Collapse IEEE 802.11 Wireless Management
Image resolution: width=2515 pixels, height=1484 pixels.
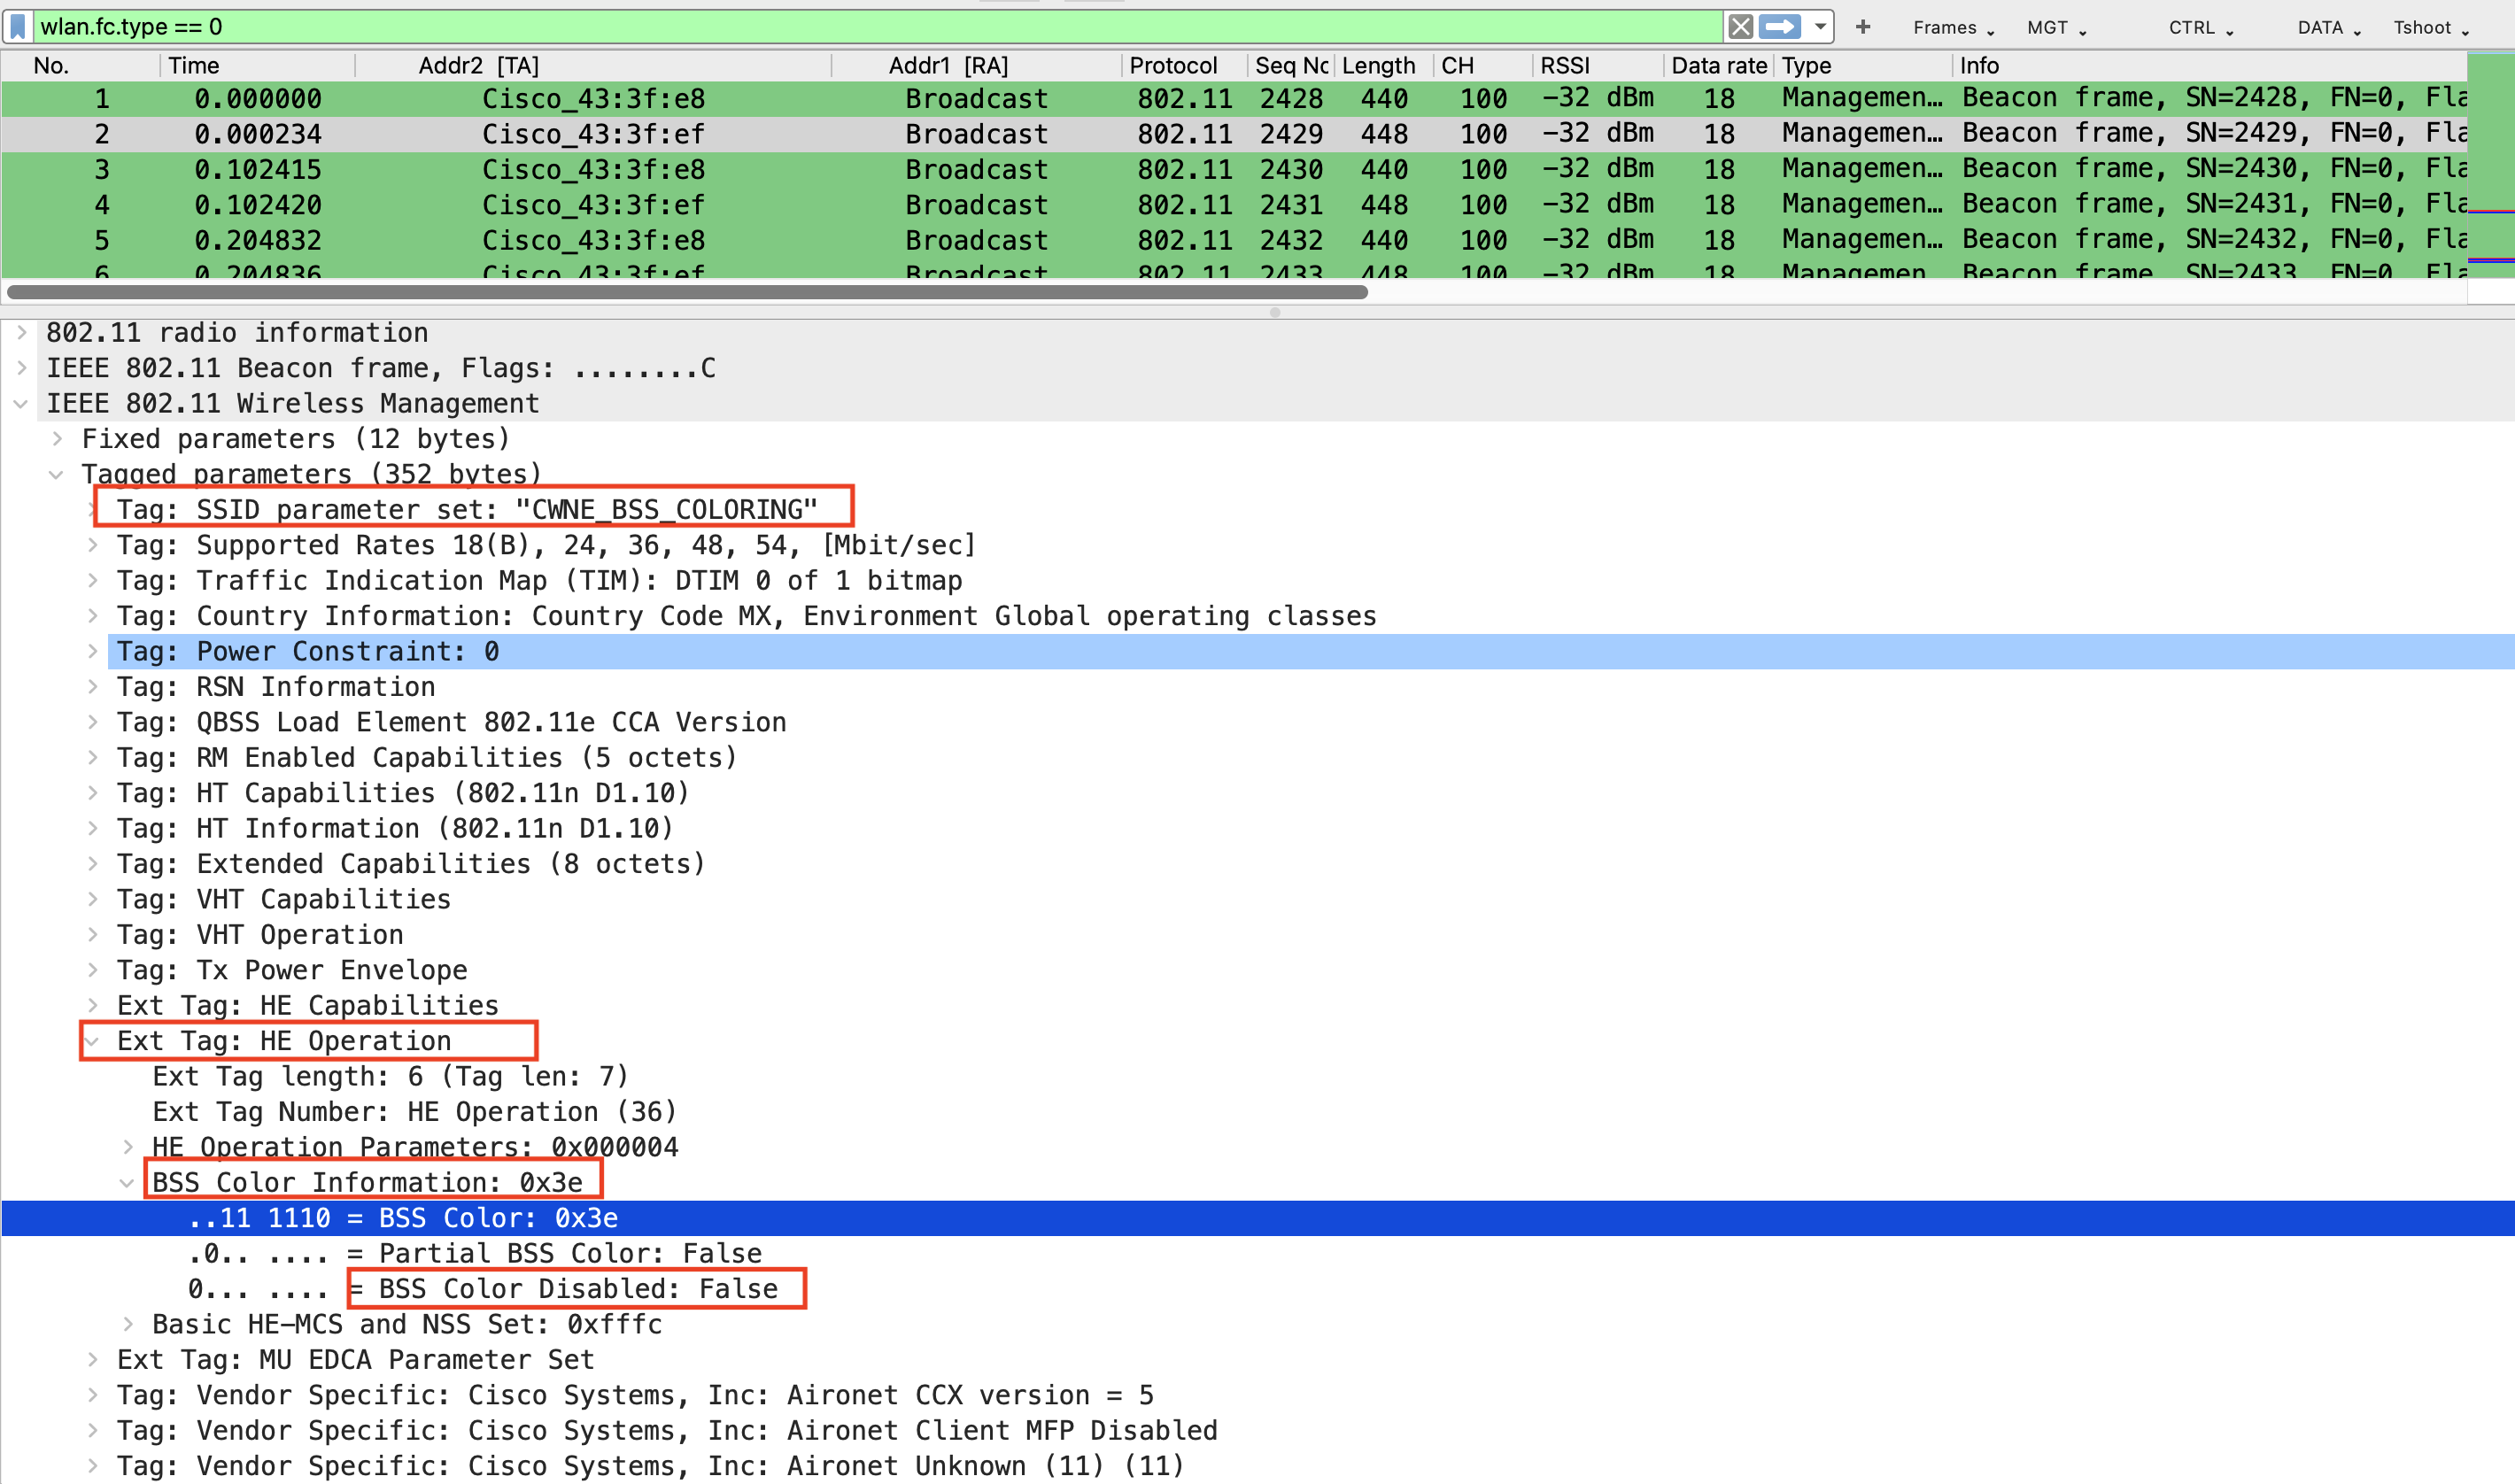[x=22, y=403]
